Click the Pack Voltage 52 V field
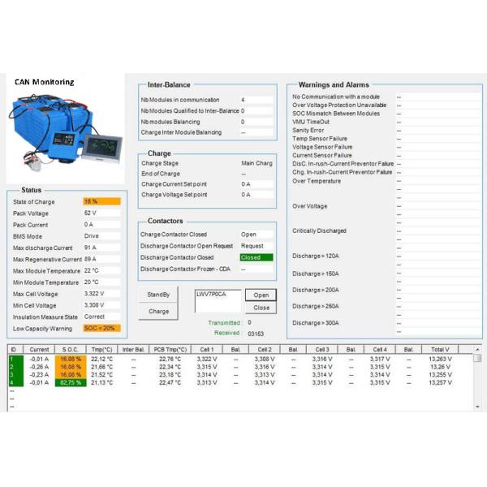 (101, 213)
